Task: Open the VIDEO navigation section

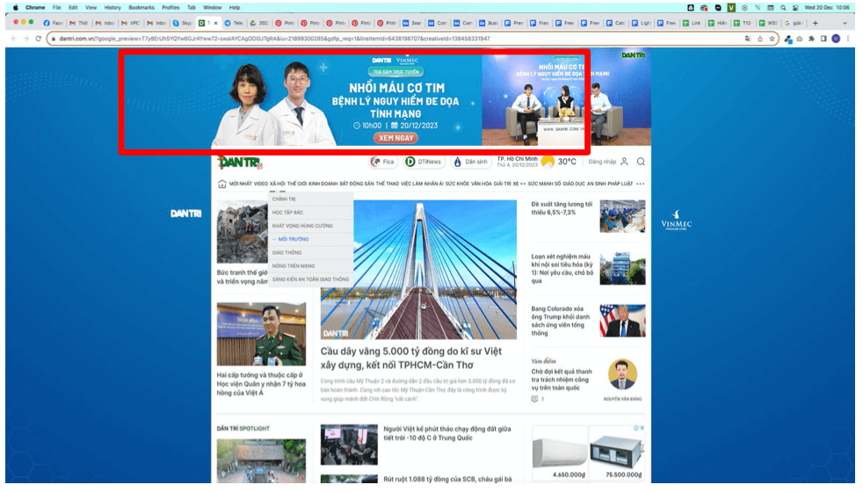Action: 261,184
